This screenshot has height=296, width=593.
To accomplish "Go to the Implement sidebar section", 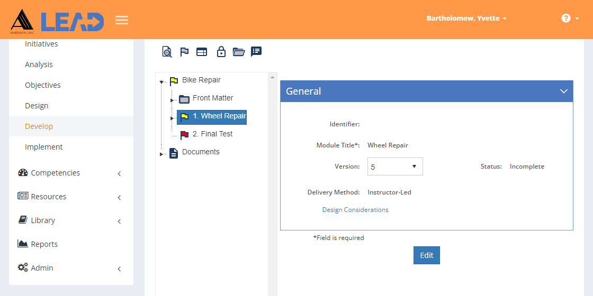I will pos(43,147).
